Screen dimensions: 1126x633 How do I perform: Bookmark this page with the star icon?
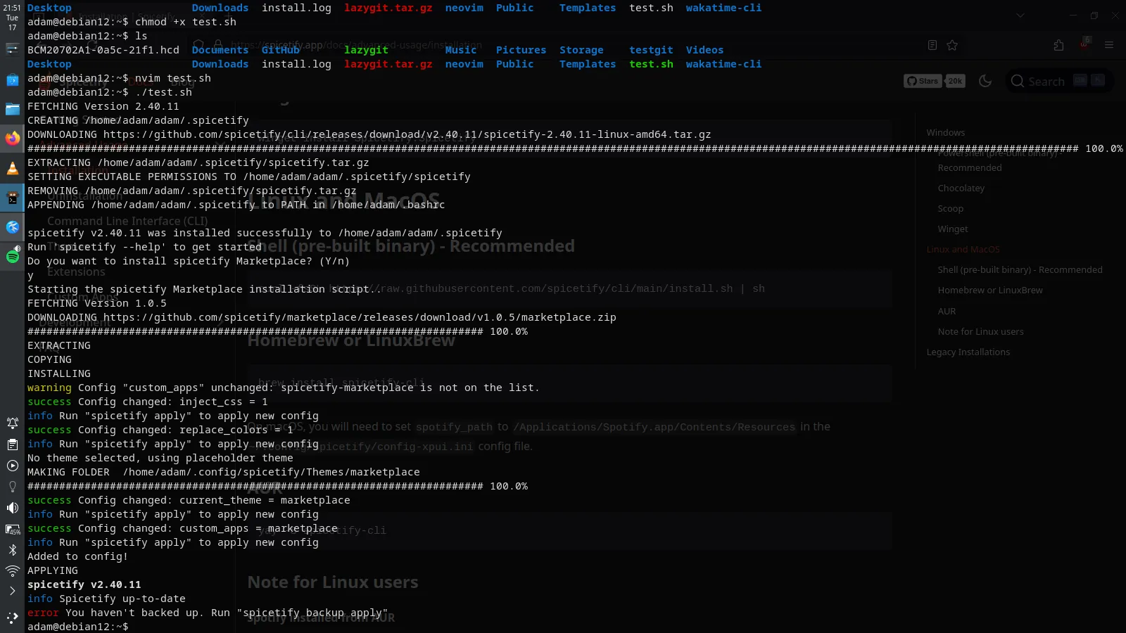point(952,45)
